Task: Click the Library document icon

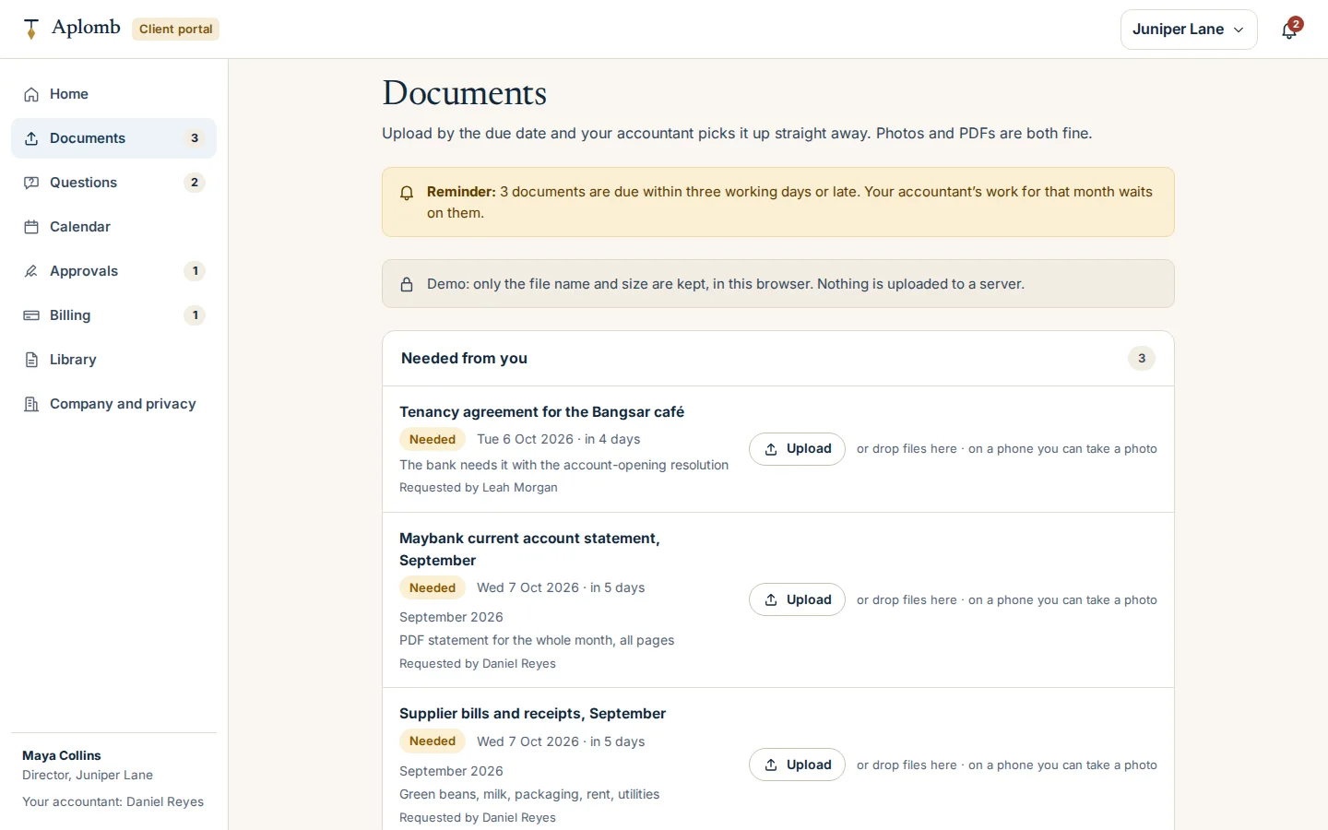Action: pos(31,360)
